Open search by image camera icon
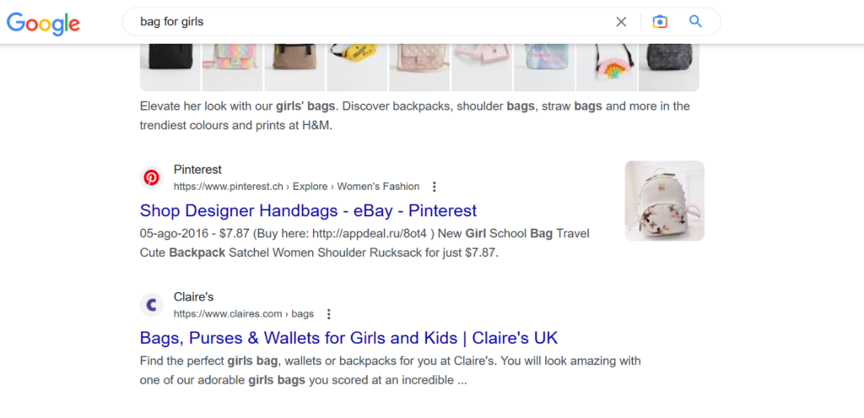The width and height of the screenshot is (864, 418). [x=660, y=22]
